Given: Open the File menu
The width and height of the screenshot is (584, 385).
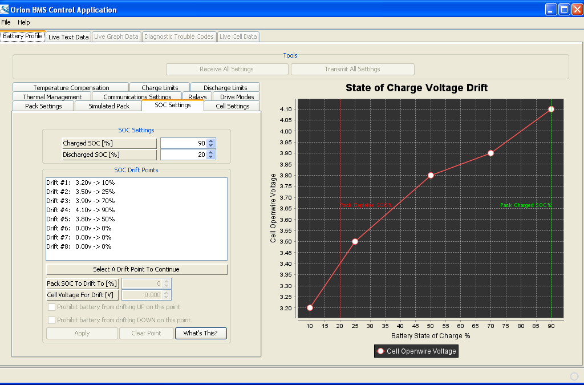Looking at the screenshot, I should 6,22.
